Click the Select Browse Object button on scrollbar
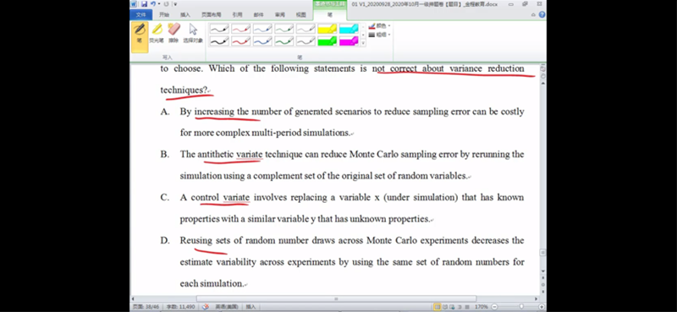 point(543,285)
